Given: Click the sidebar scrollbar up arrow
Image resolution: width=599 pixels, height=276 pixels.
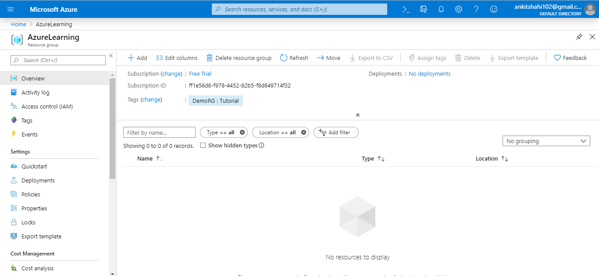Looking at the screenshot, I should 113,75.
